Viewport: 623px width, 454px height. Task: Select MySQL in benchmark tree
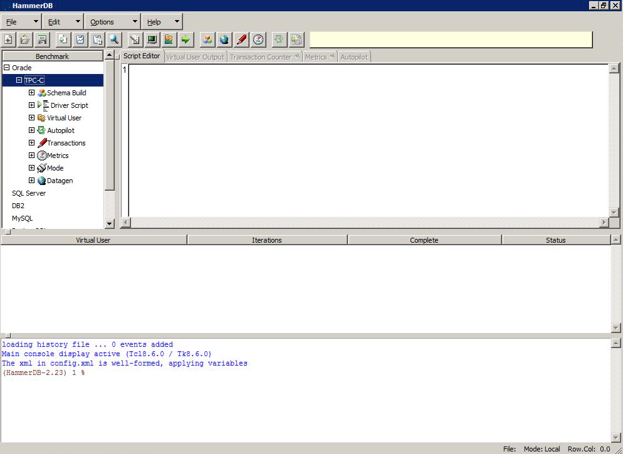click(x=23, y=218)
